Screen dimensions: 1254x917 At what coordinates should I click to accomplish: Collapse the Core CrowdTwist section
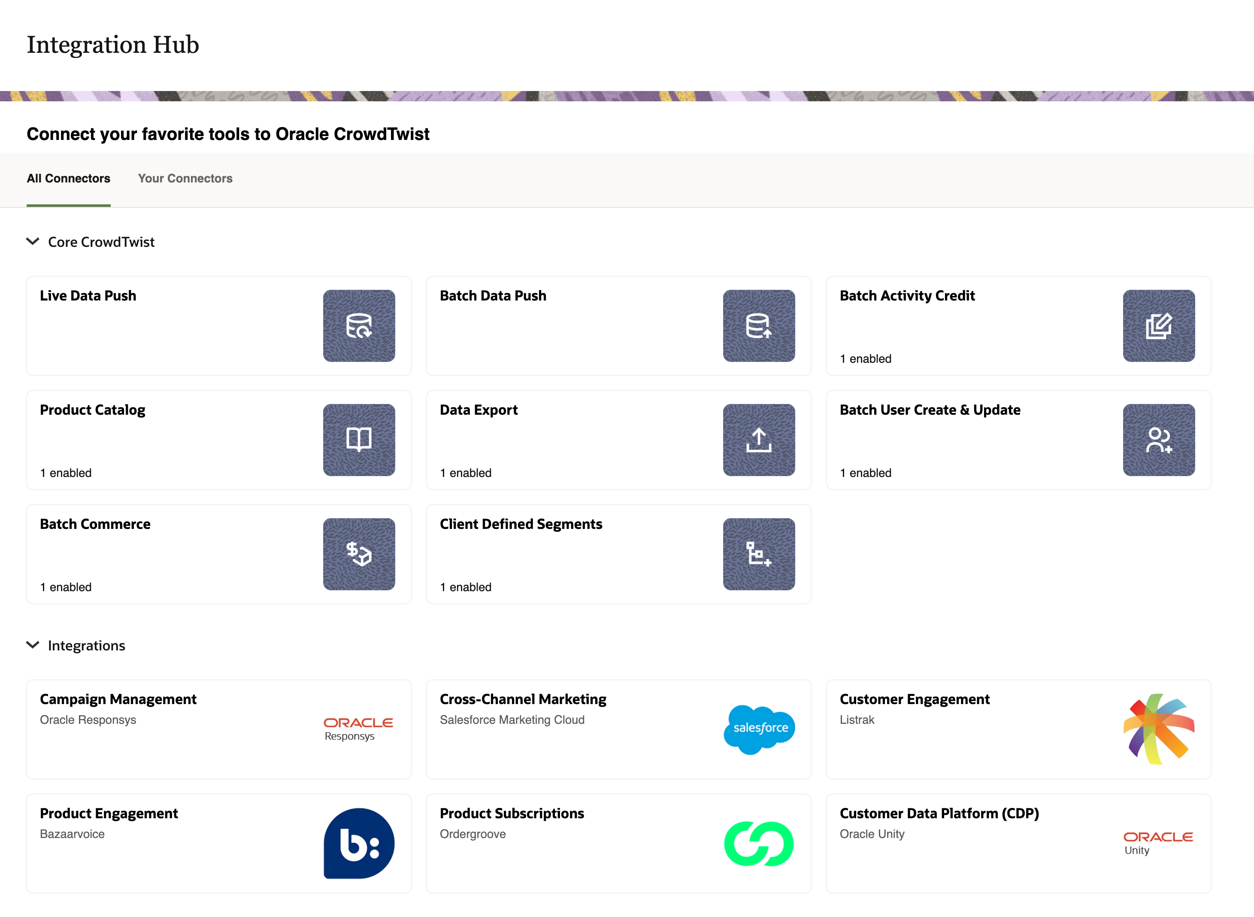[x=33, y=241]
